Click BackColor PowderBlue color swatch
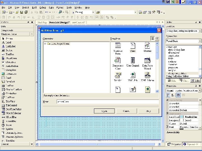Screen dimensions: 202x151 coord(182,117)
